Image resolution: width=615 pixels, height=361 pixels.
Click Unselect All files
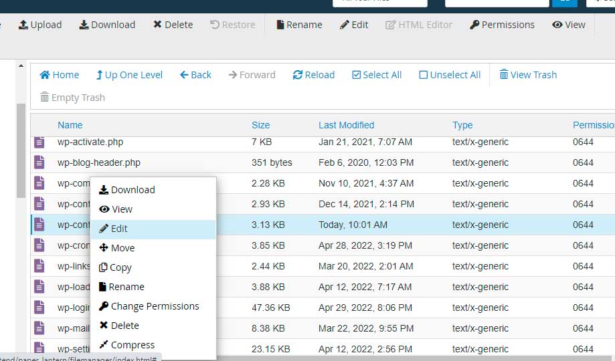(450, 75)
